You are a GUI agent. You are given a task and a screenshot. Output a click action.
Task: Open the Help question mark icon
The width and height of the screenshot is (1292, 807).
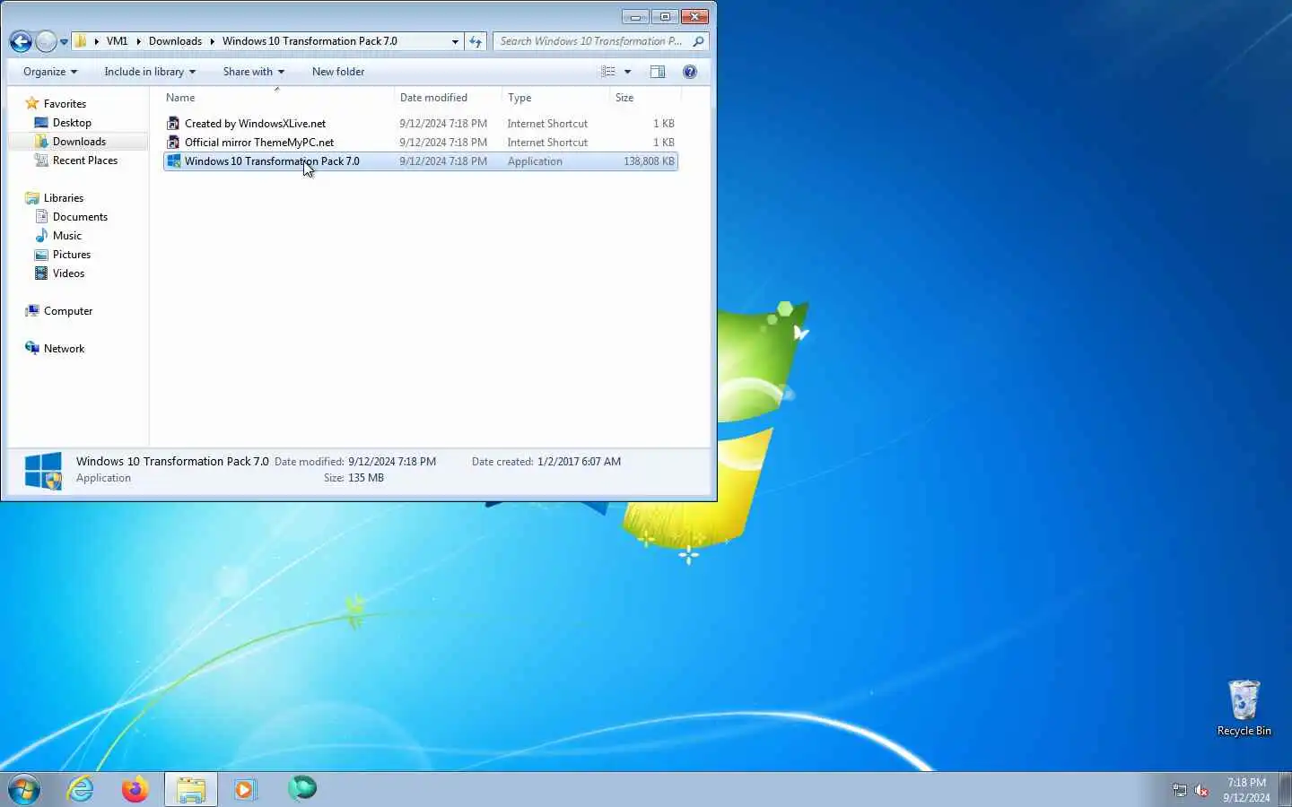pyautogui.click(x=690, y=72)
